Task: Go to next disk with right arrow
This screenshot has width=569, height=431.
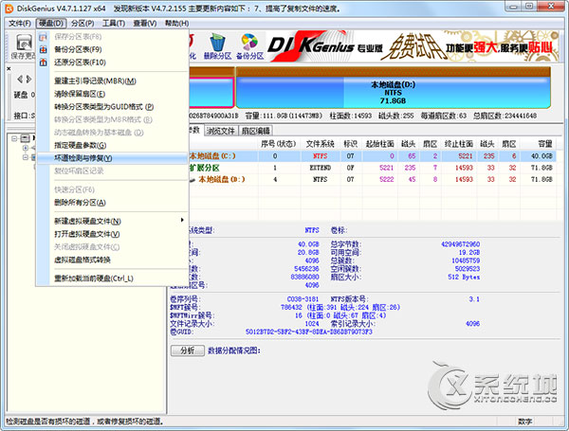Action: coord(28,79)
